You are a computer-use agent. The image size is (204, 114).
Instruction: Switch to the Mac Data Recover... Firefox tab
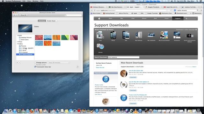(117, 7)
